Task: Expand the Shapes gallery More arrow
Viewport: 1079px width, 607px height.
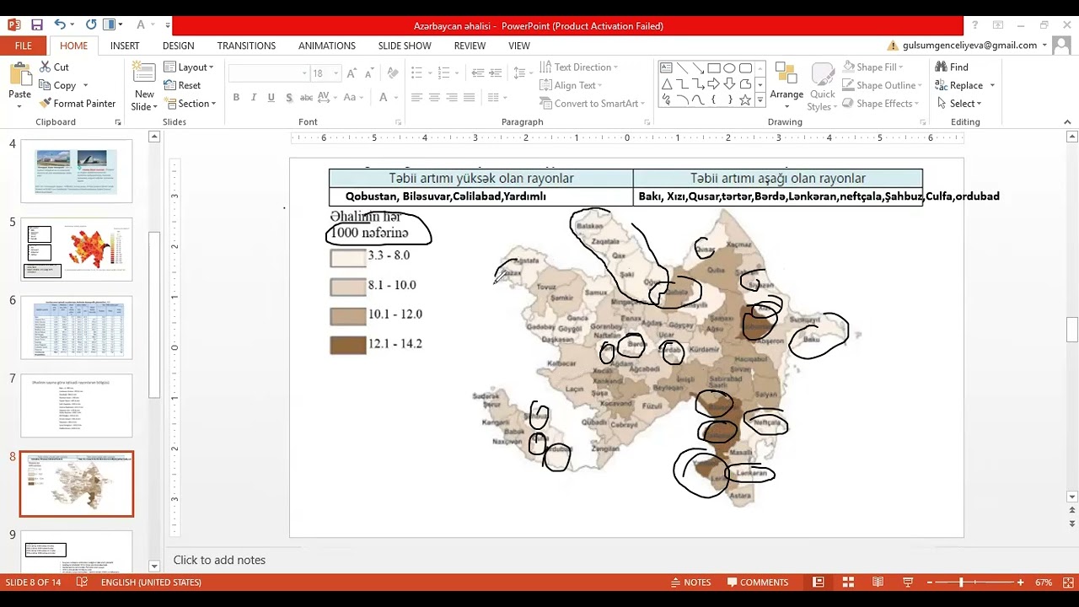Action: click(x=760, y=100)
